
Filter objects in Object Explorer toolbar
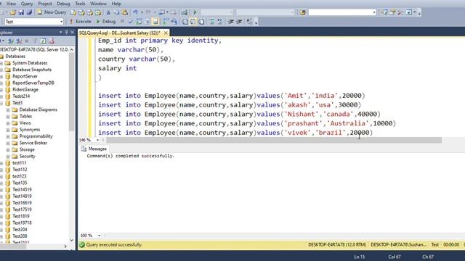tap(35, 41)
